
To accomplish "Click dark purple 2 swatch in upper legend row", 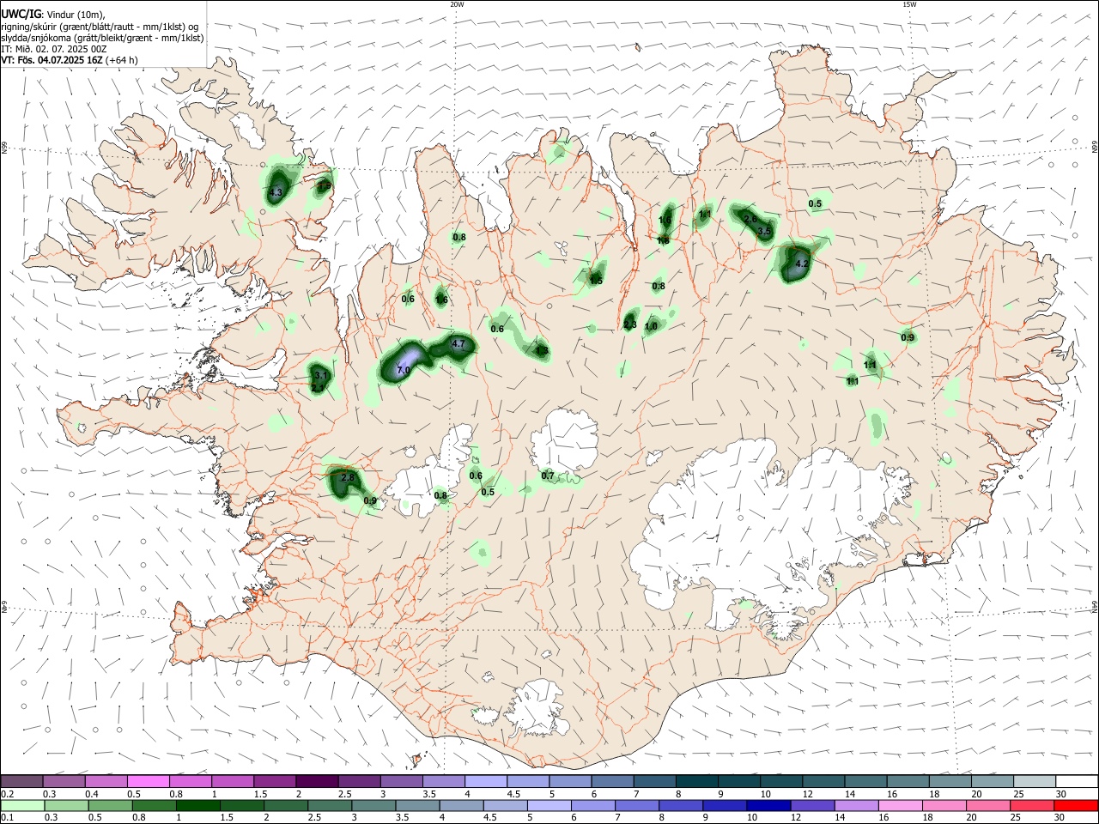I will click(316, 782).
